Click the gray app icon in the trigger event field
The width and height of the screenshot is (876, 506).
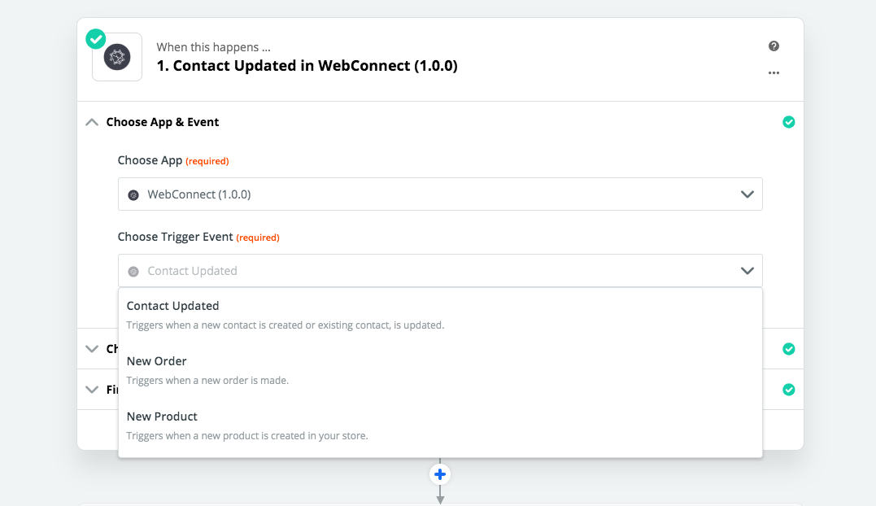pos(133,270)
